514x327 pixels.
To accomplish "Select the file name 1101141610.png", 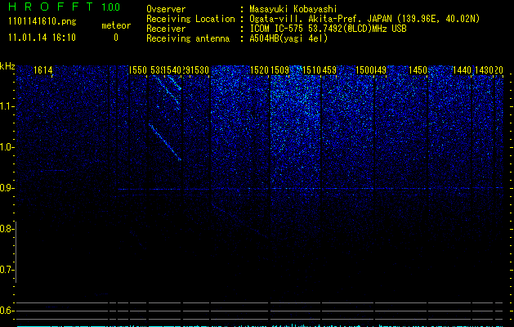I will click(x=42, y=22).
